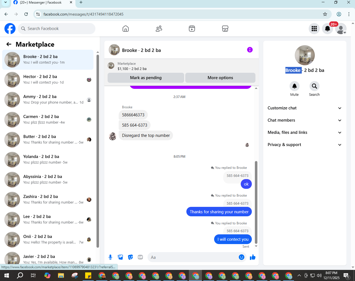Open Chrome profile icon
Screen dimensions: 355x281
click(x=339, y=14)
